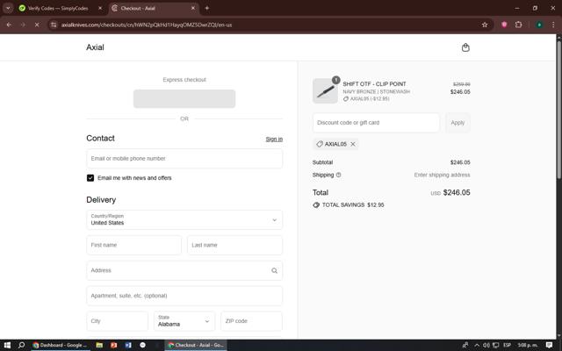Go forward using the browser arrow
Screen dimensions: 562x351
23,25
